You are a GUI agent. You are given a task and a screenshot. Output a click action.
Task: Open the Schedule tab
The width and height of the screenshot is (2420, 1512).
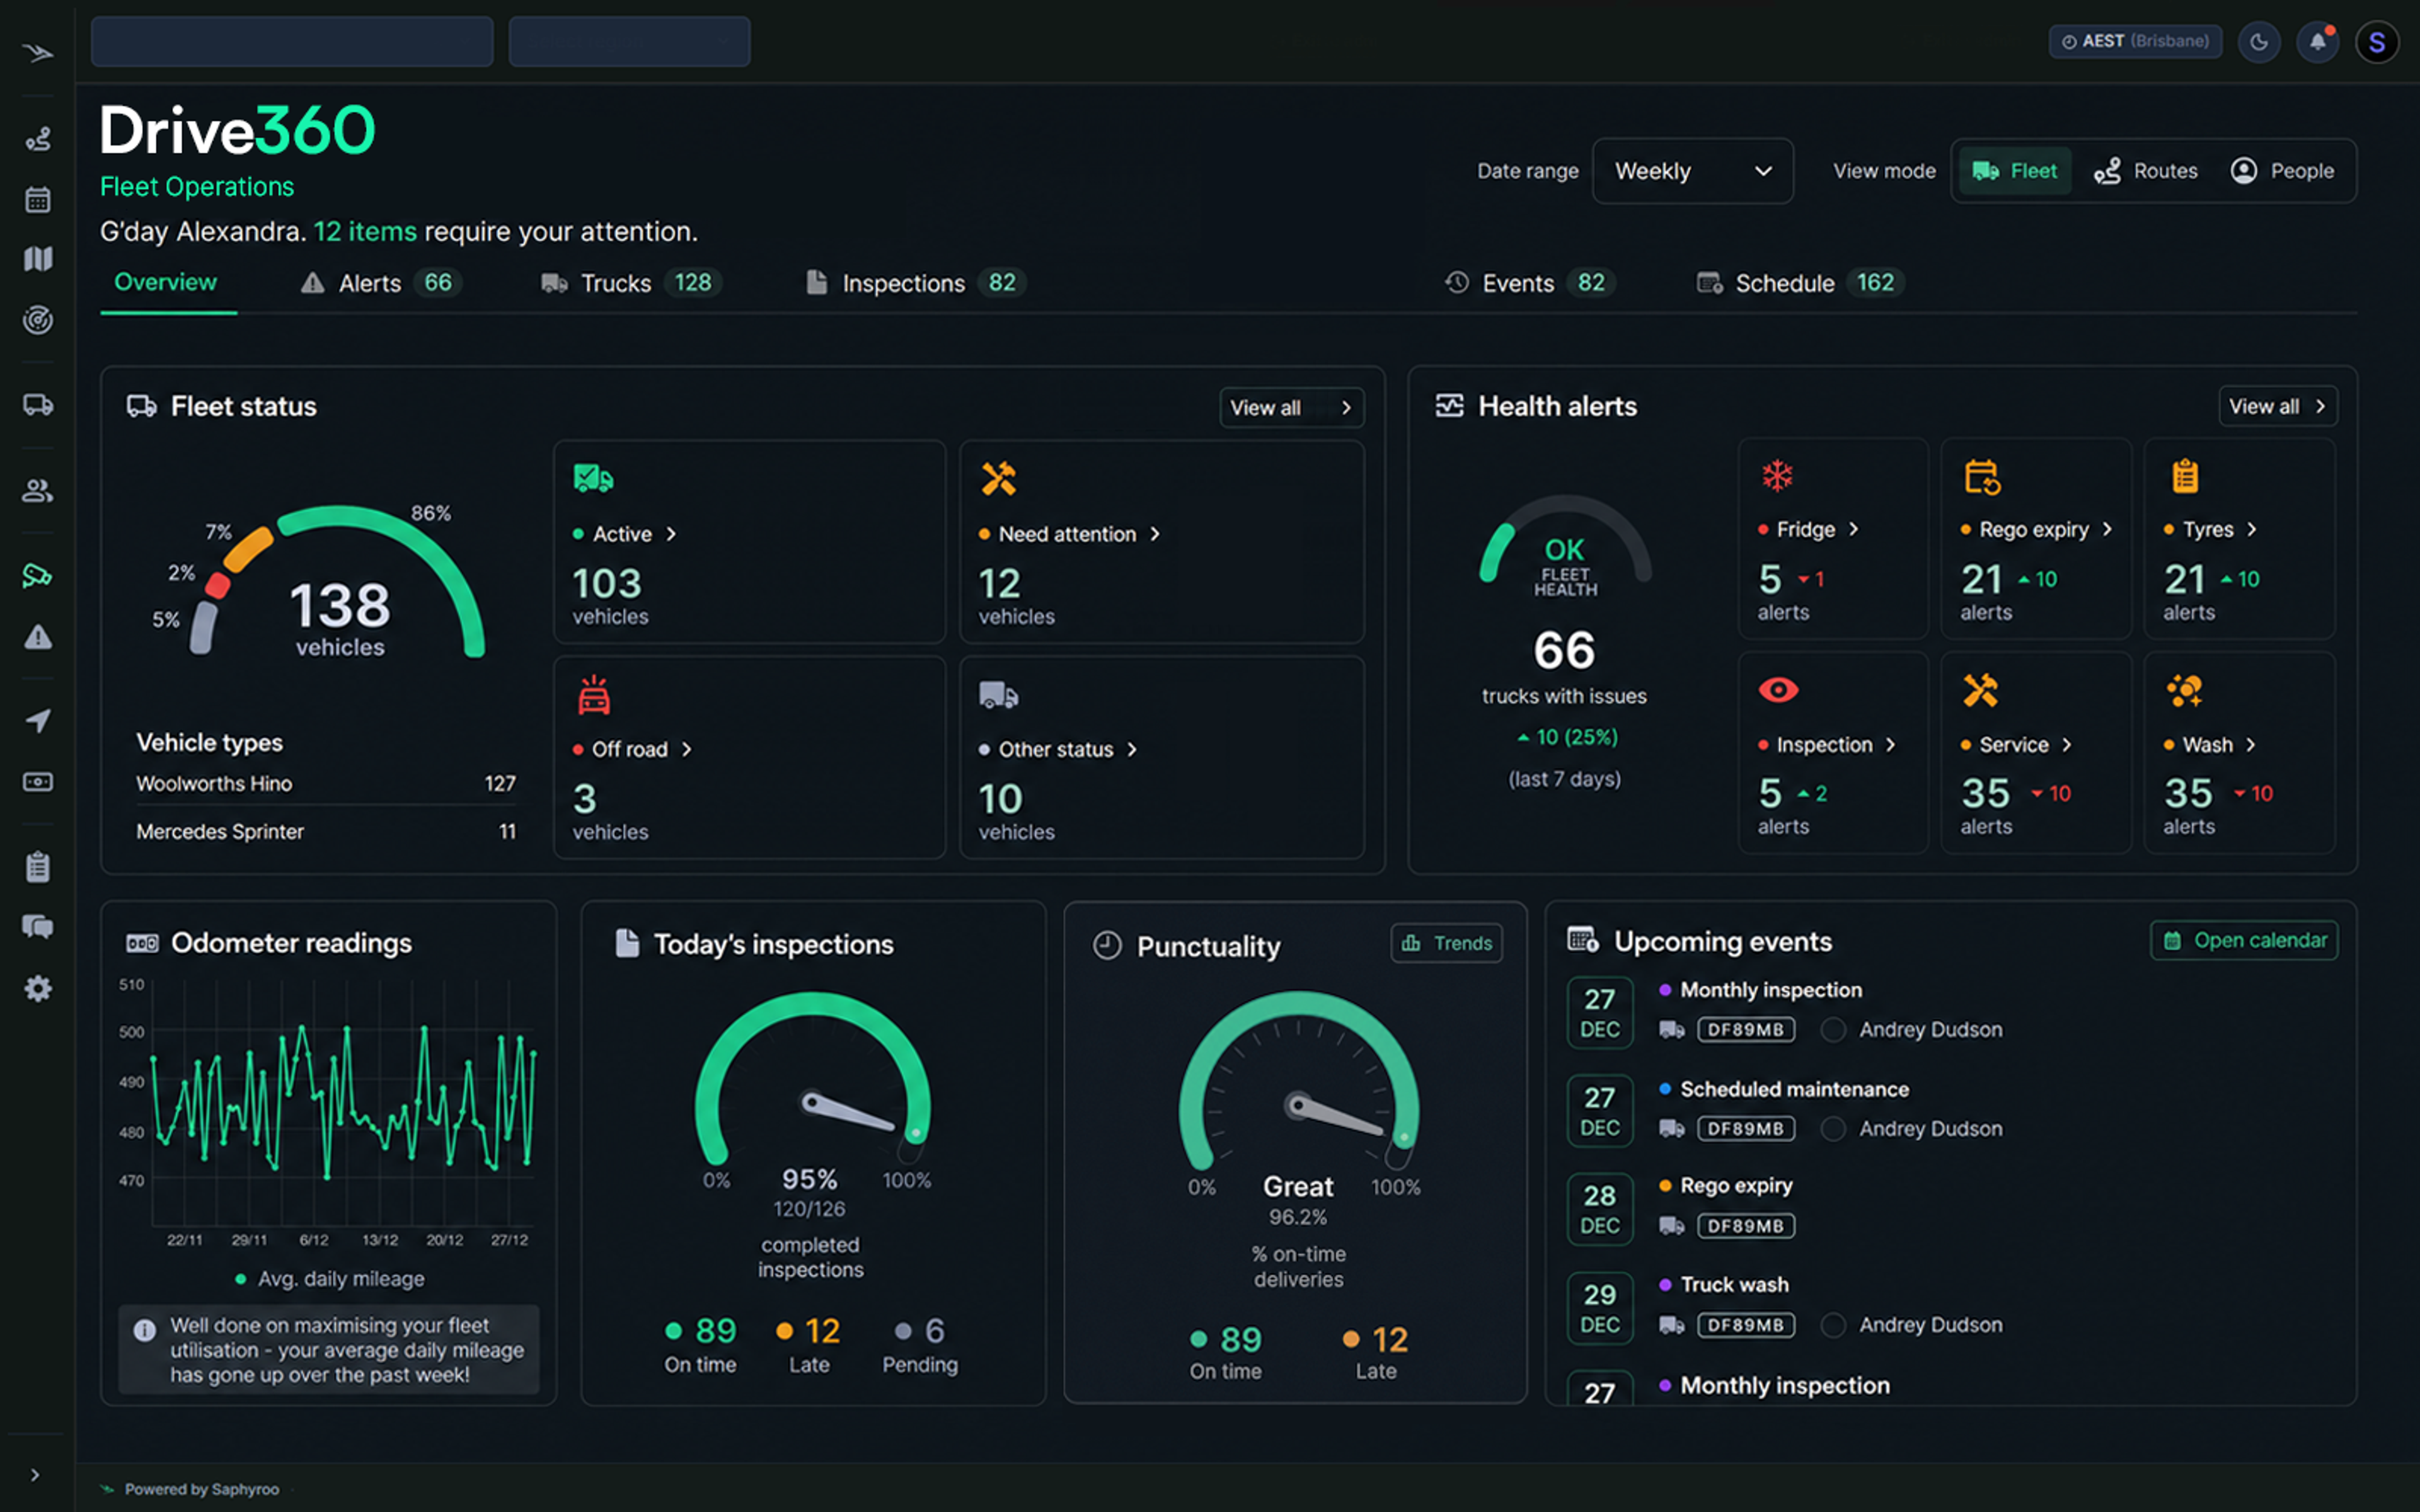point(1800,283)
